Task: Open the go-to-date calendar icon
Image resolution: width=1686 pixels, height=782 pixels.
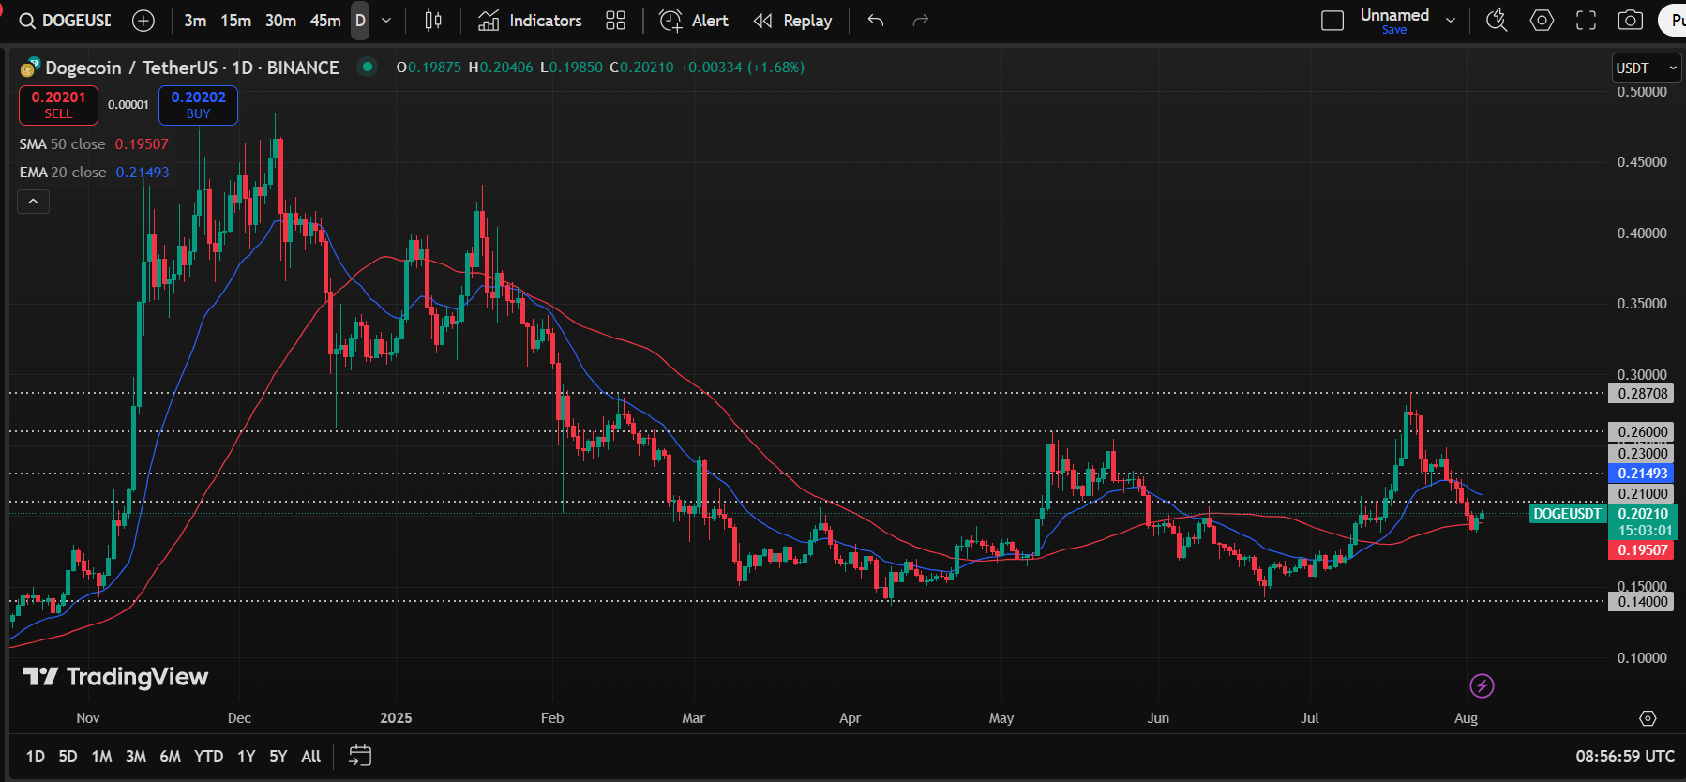Action: [360, 756]
